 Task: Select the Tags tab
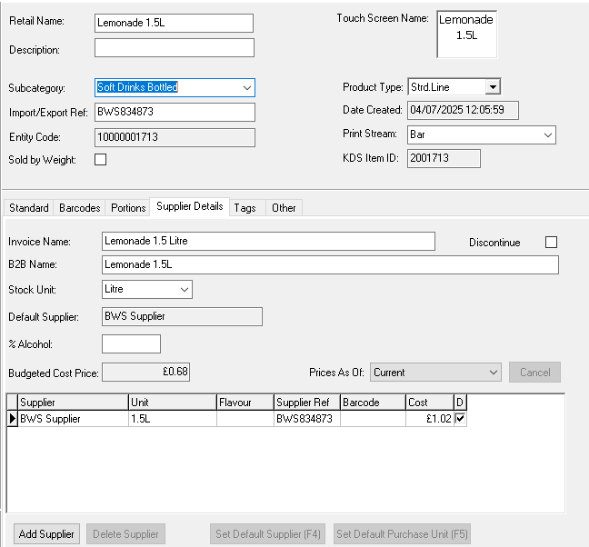(x=245, y=208)
